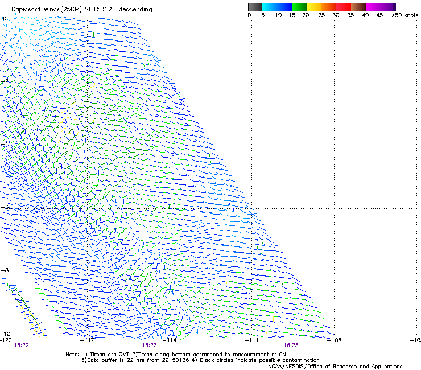The height and width of the screenshot is (370, 421).
Task: Click the purple '18:23' label near -111
Action: coord(291,346)
